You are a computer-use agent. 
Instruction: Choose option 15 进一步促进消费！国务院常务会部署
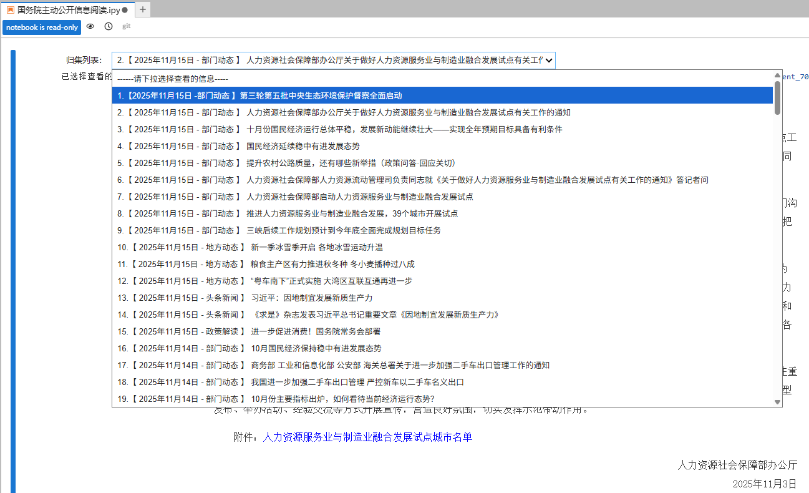pyautogui.click(x=442, y=331)
